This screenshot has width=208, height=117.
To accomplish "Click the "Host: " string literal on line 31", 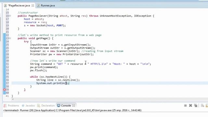I will (119, 64).
